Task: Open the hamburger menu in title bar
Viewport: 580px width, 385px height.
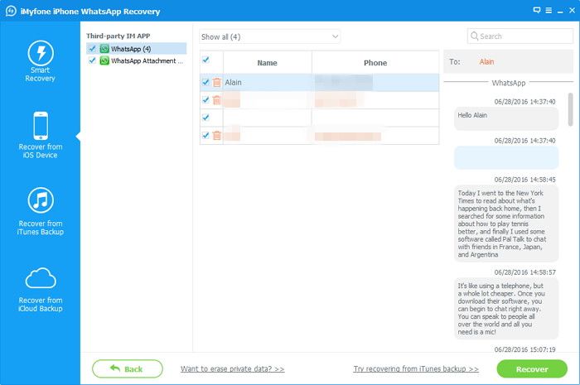Action: point(549,10)
